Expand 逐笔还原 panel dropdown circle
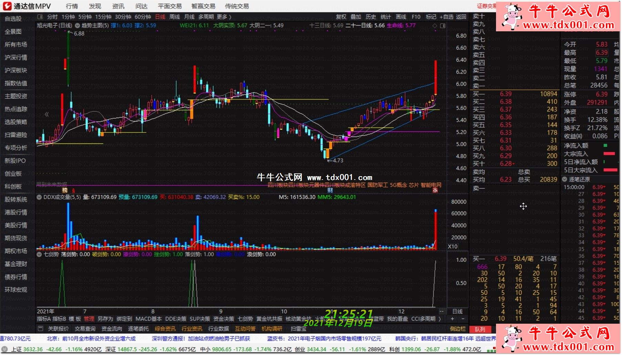The image size is (622, 355). [x=565, y=179]
